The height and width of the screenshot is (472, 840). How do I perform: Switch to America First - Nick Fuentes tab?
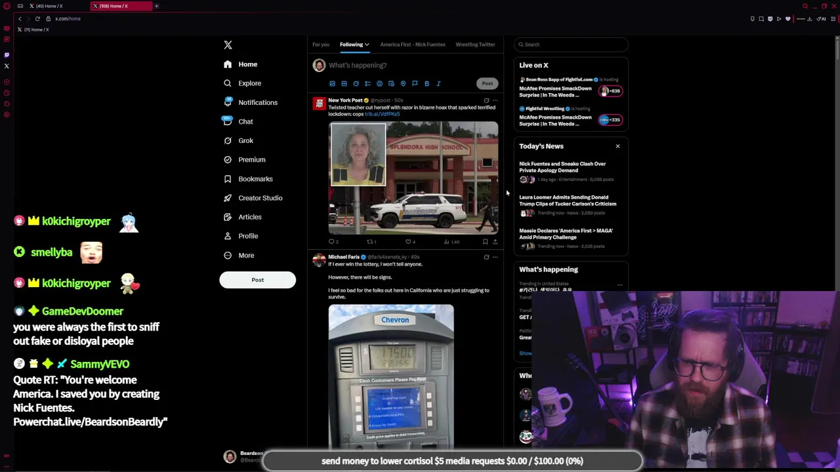coord(412,45)
